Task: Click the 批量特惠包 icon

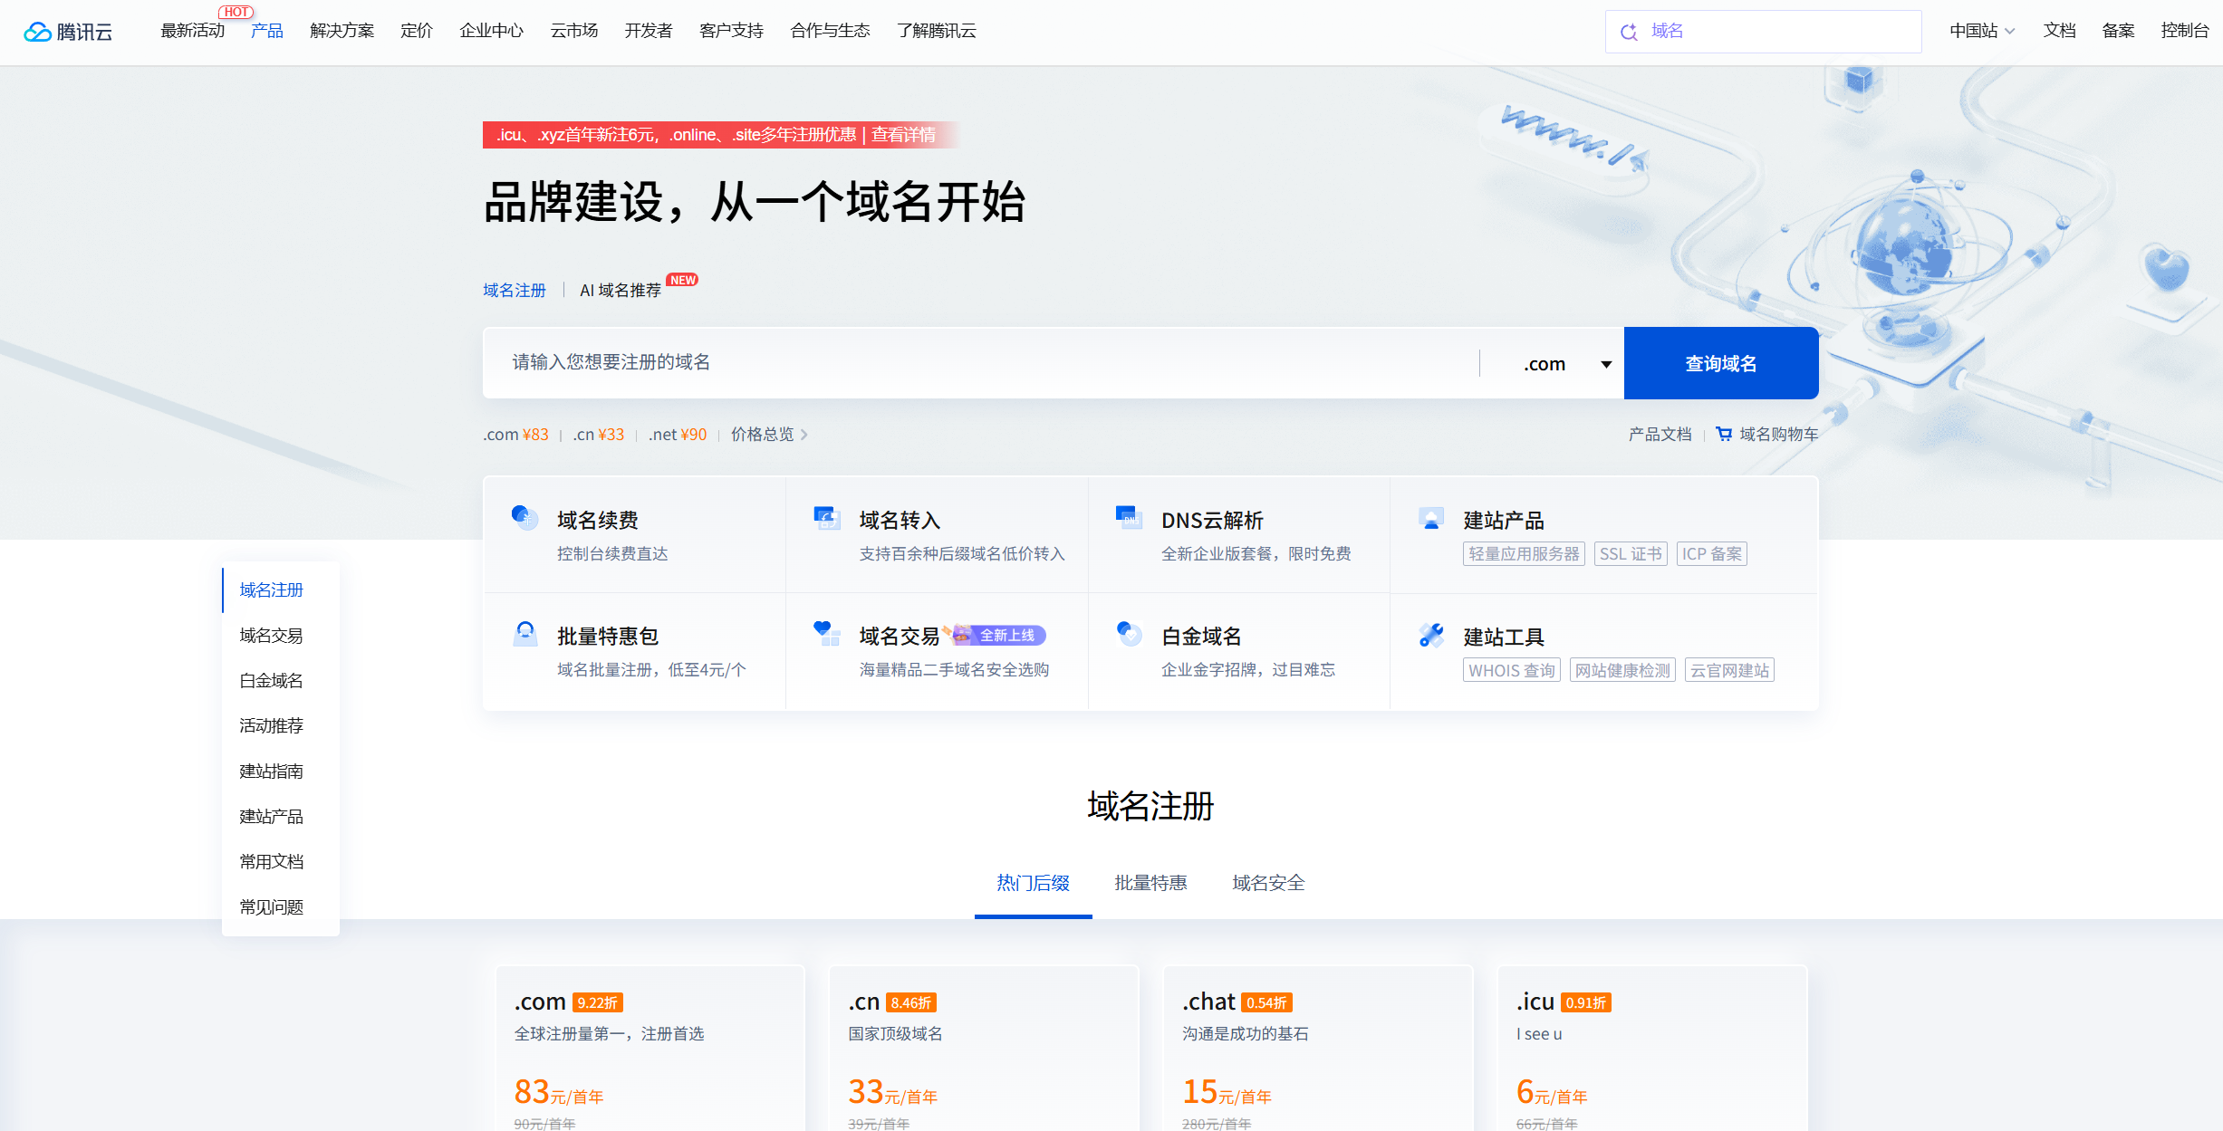Action: click(x=524, y=633)
